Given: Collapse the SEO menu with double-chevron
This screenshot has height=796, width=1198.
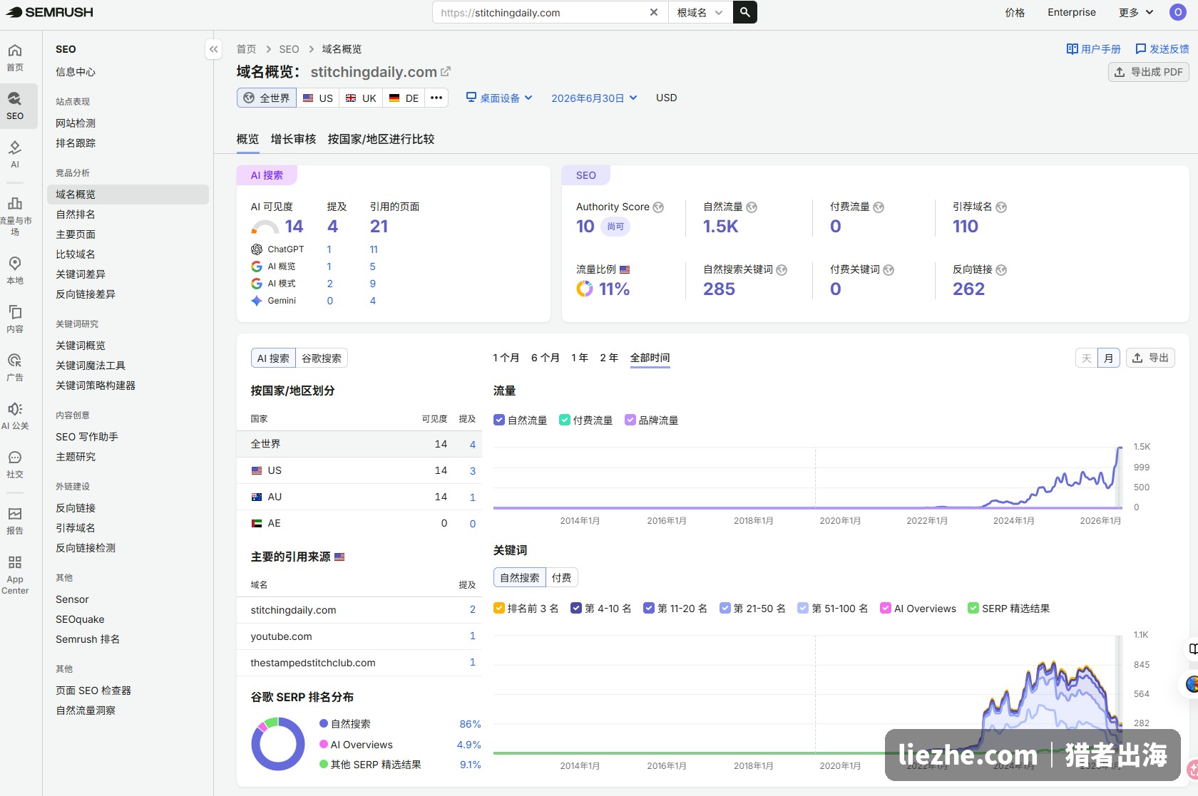Looking at the screenshot, I should [x=213, y=49].
